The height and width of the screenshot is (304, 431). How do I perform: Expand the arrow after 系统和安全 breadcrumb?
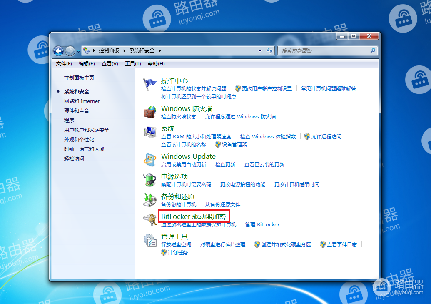tap(159, 51)
